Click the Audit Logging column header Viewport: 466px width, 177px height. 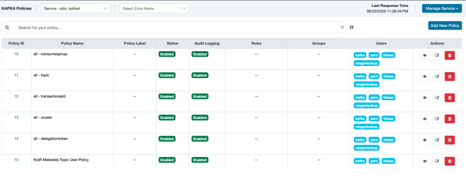[207, 43]
